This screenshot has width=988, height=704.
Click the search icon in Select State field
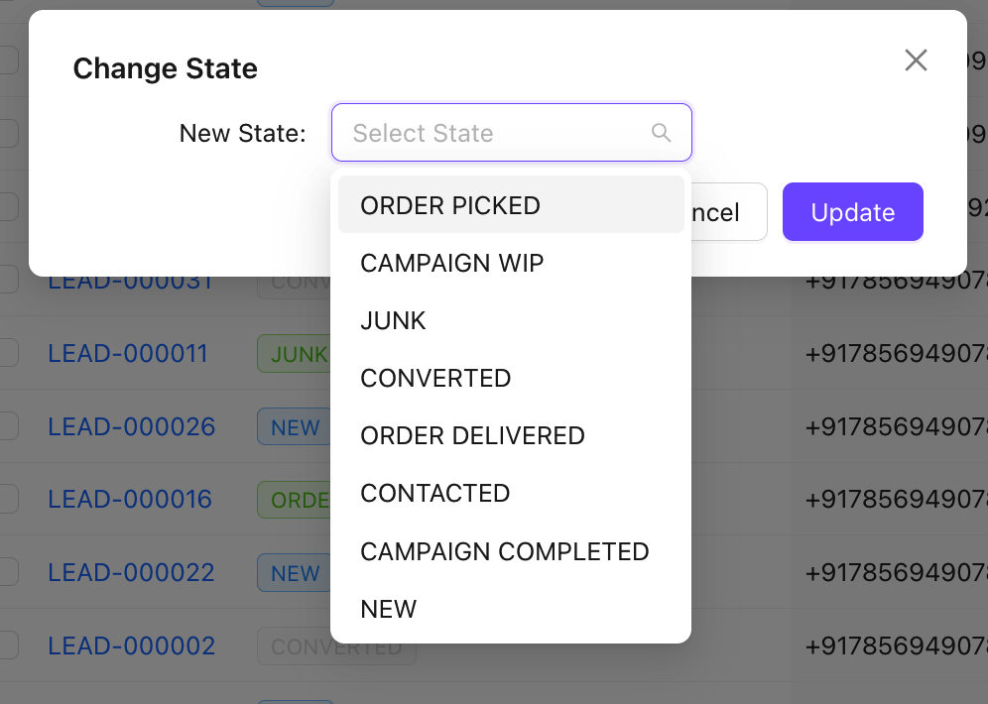point(661,133)
